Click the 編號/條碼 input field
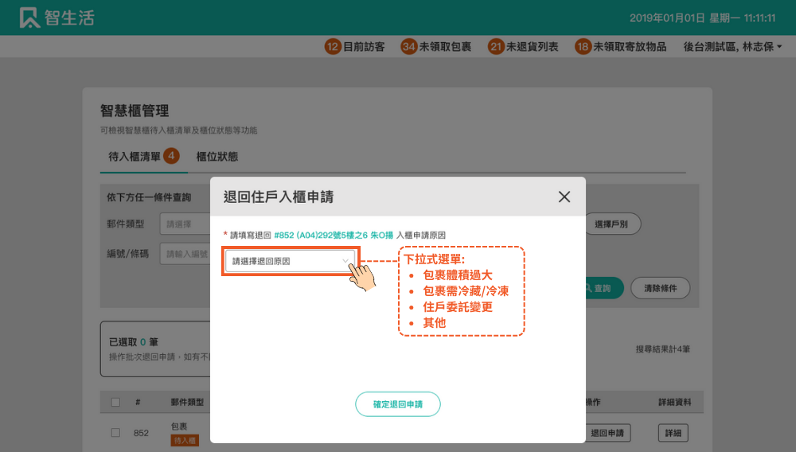 click(185, 254)
